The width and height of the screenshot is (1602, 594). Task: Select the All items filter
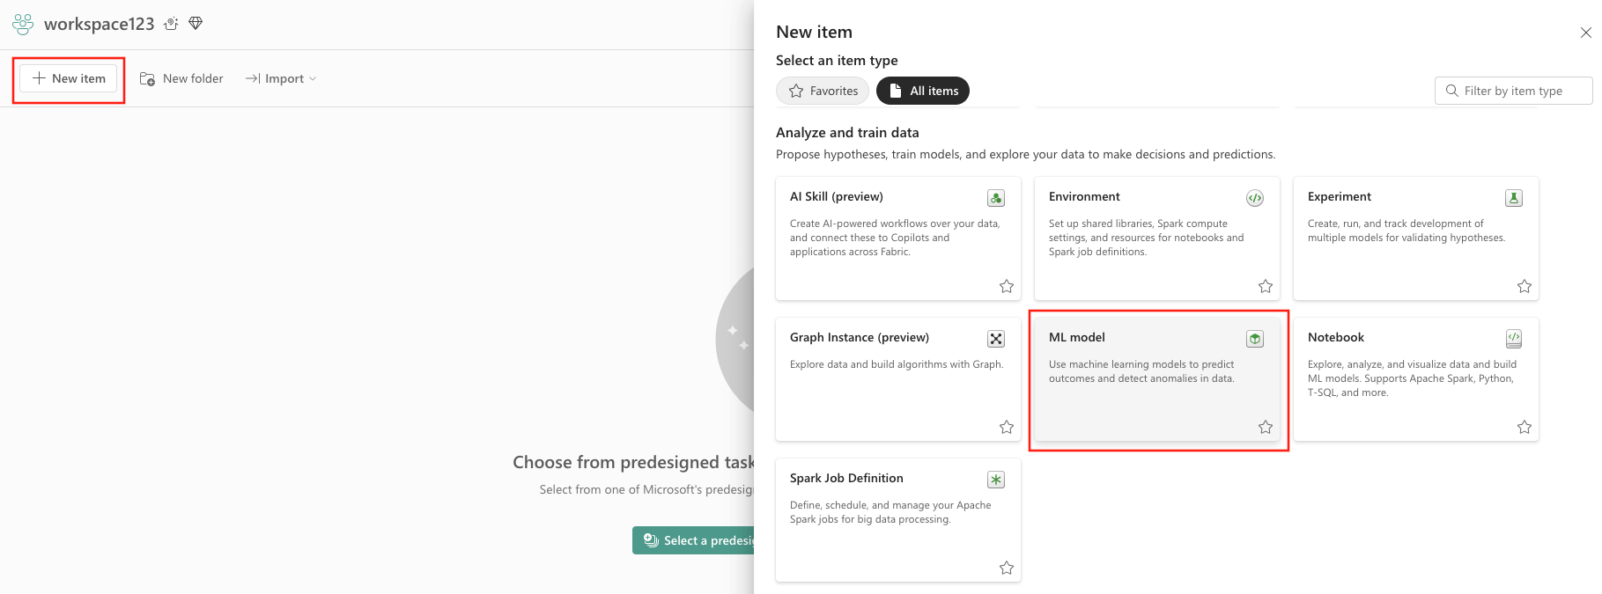pos(923,91)
